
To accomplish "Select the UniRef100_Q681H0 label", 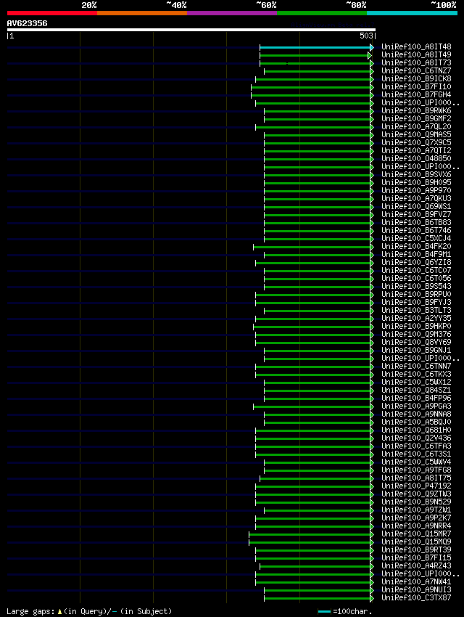I will point(416,430).
